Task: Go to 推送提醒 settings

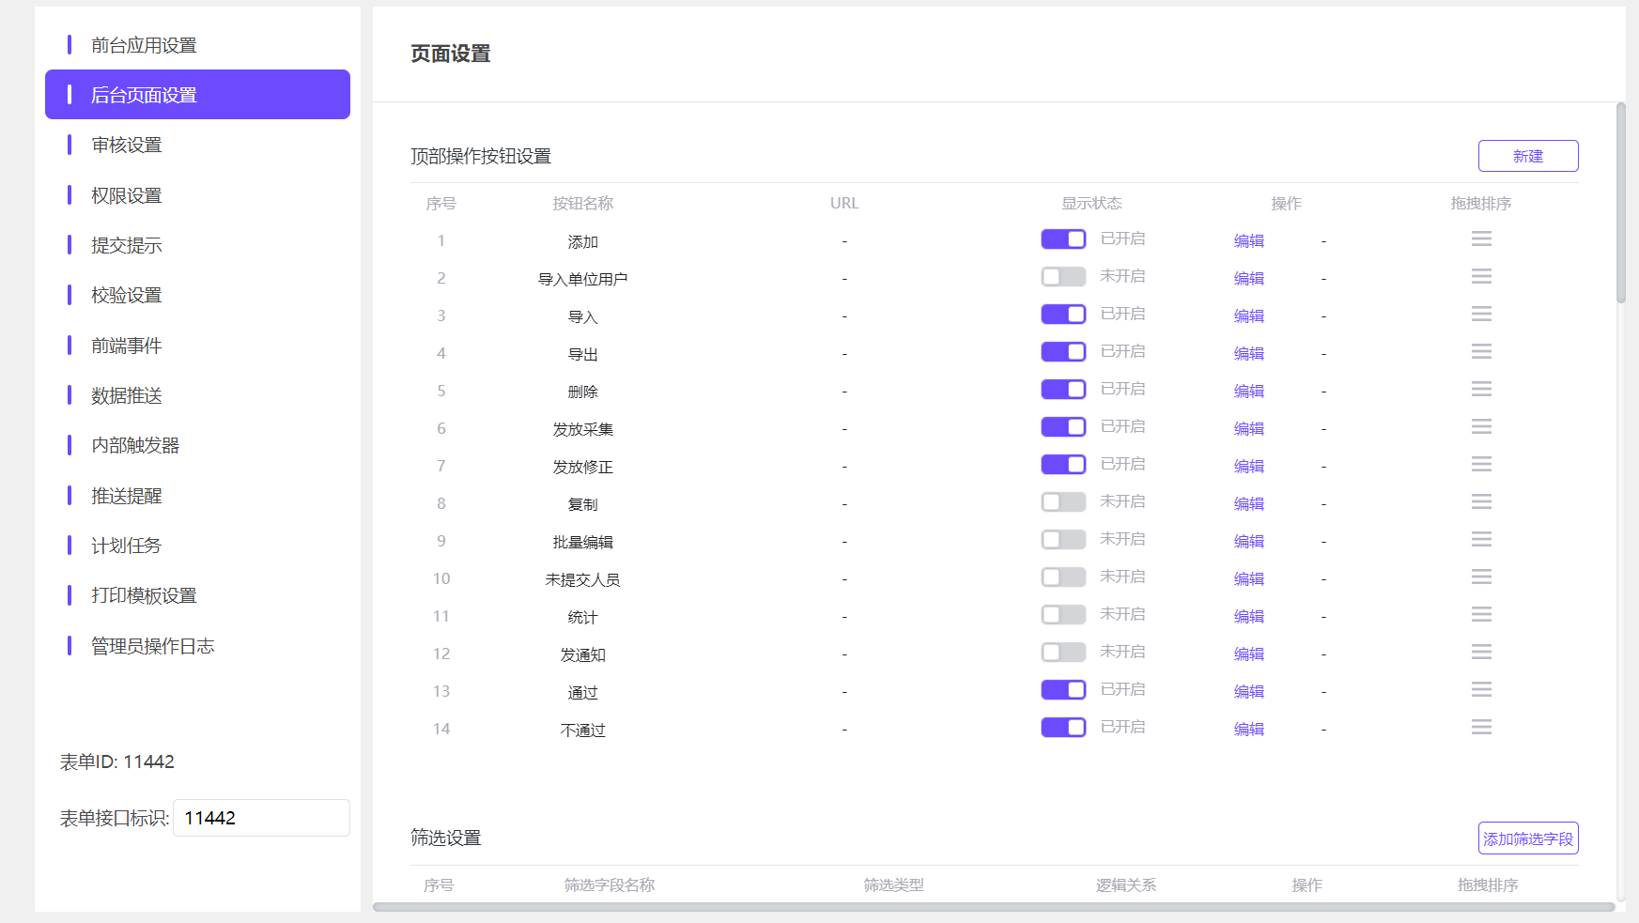Action: click(197, 496)
